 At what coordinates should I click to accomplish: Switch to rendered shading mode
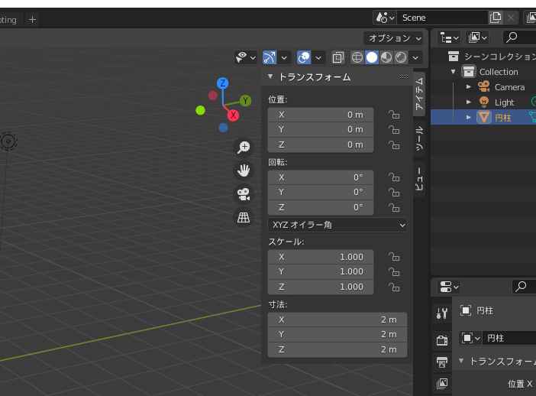coord(401,57)
